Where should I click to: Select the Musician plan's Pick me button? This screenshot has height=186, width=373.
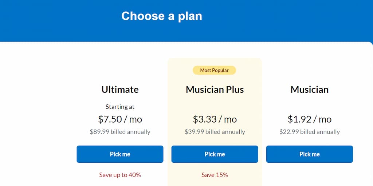[x=310, y=154]
